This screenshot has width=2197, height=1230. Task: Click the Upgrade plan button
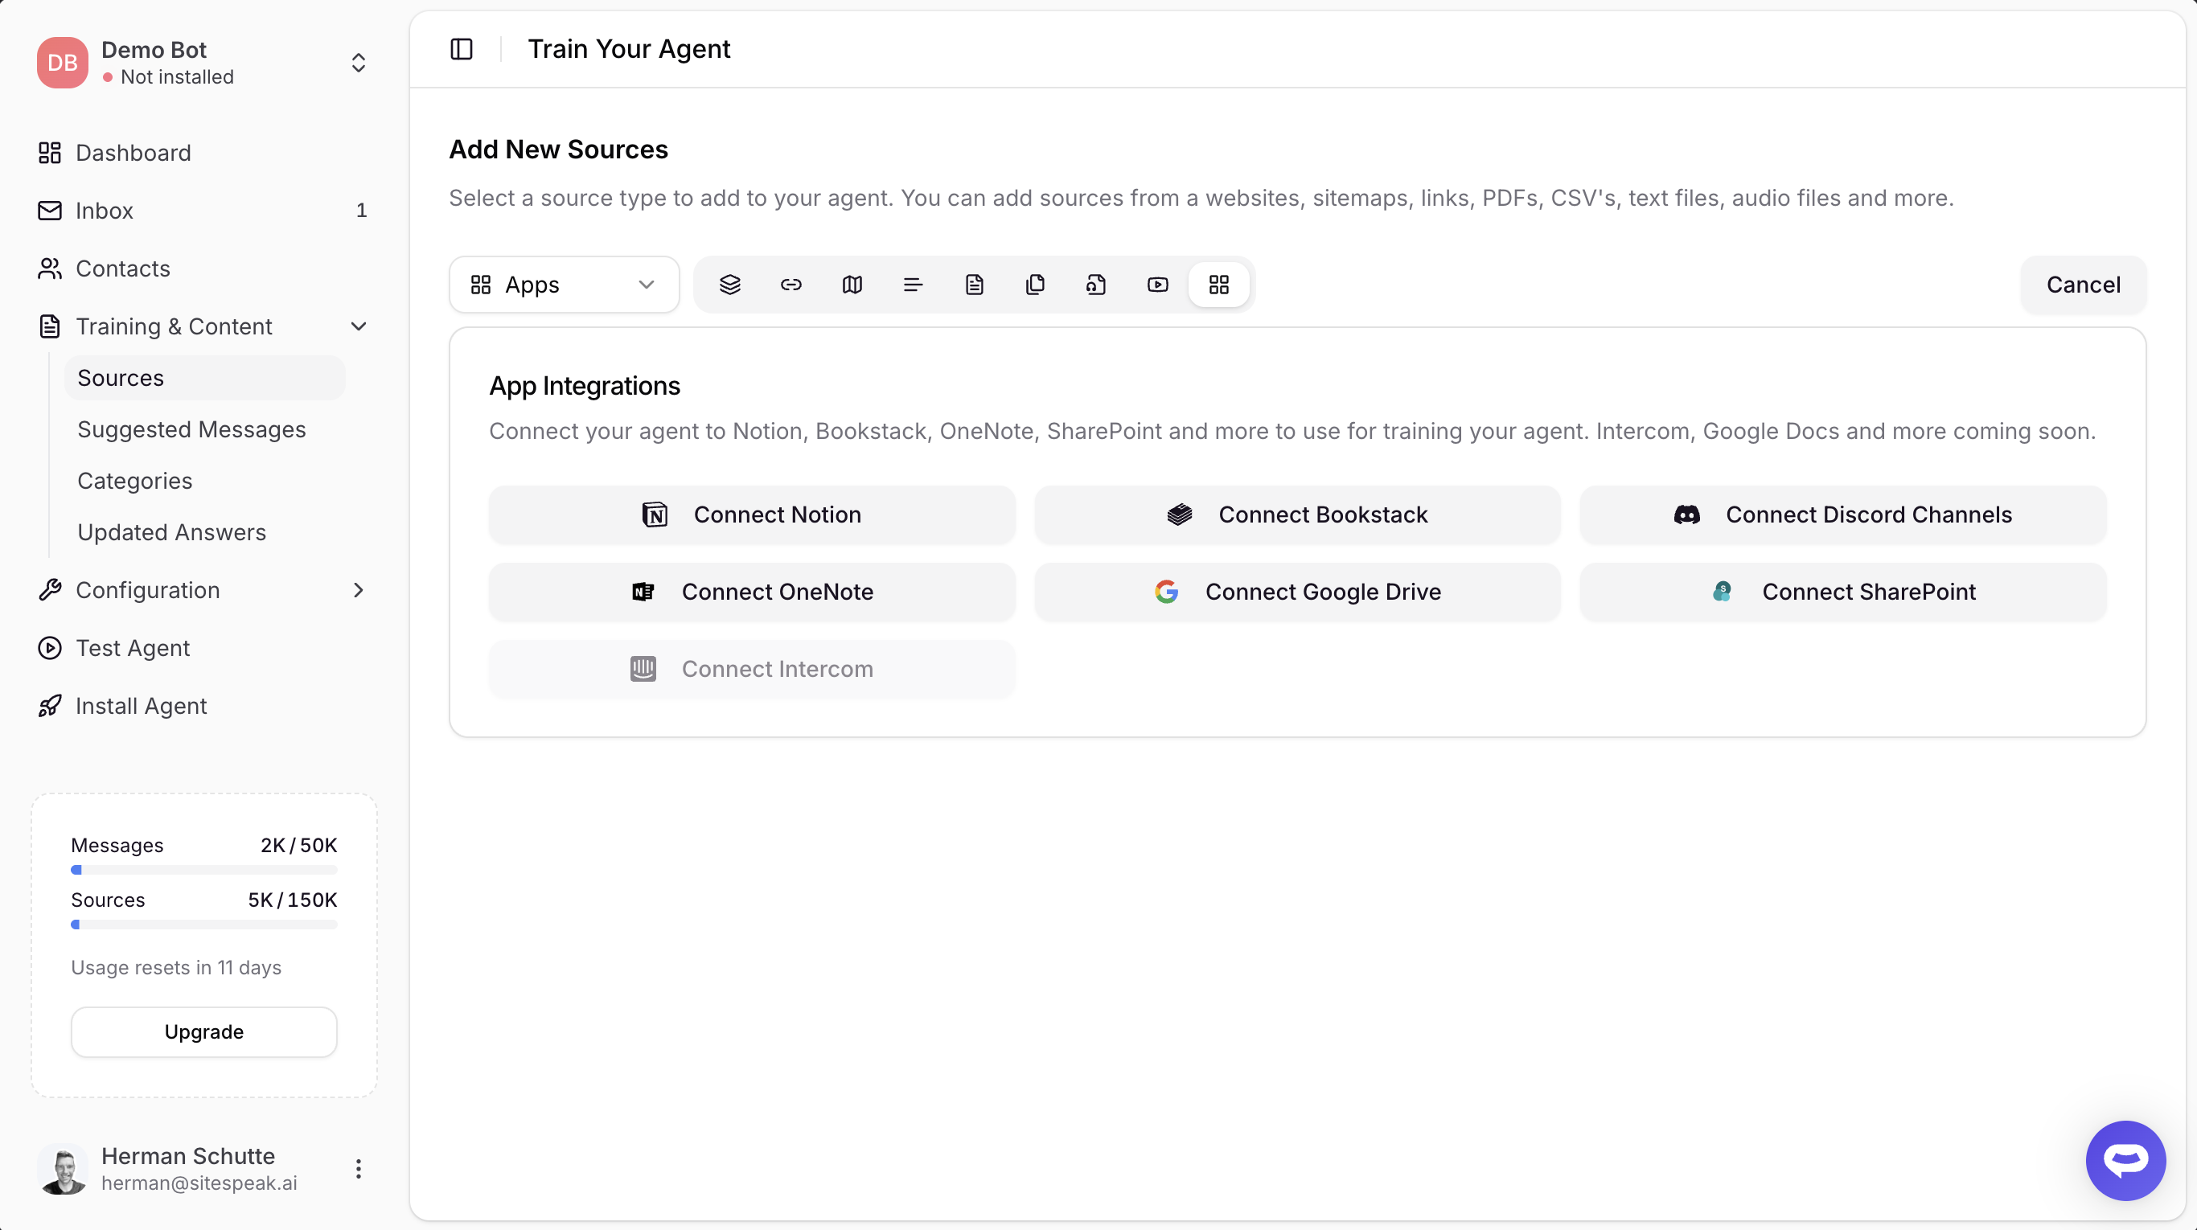click(203, 1031)
